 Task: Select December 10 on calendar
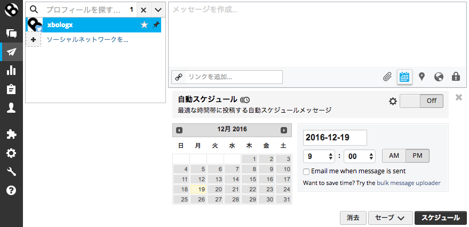[283, 169]
